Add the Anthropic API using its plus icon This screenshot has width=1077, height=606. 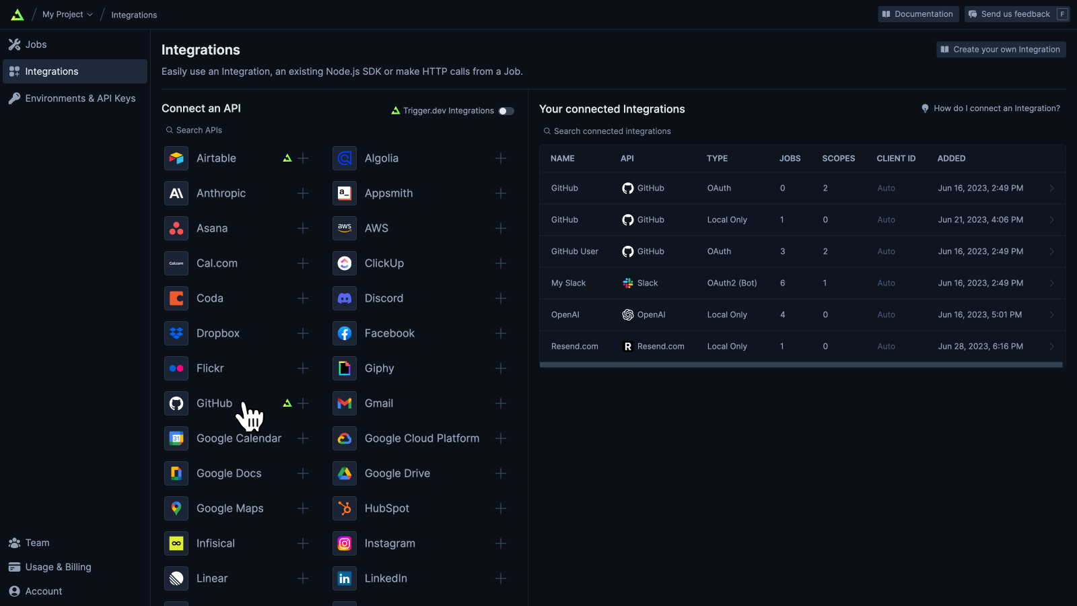tap(303, 193)
